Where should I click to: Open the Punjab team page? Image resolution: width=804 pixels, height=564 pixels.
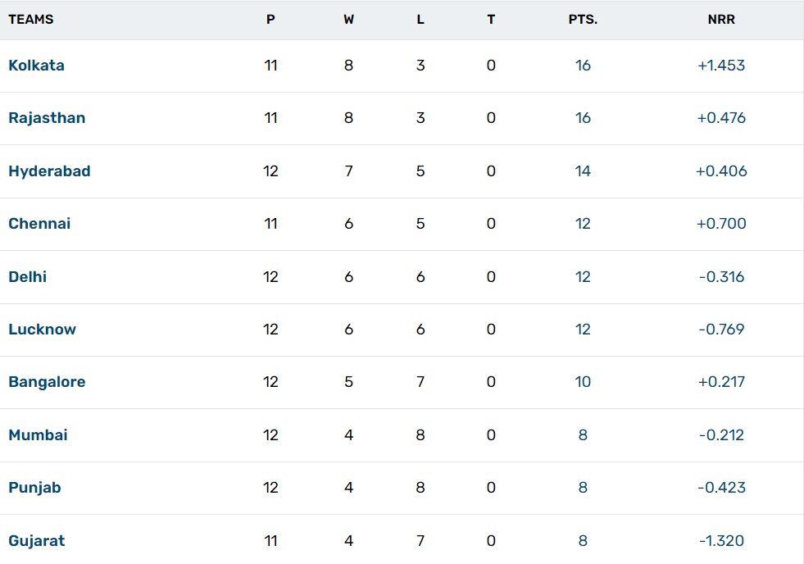coord(34,488)
